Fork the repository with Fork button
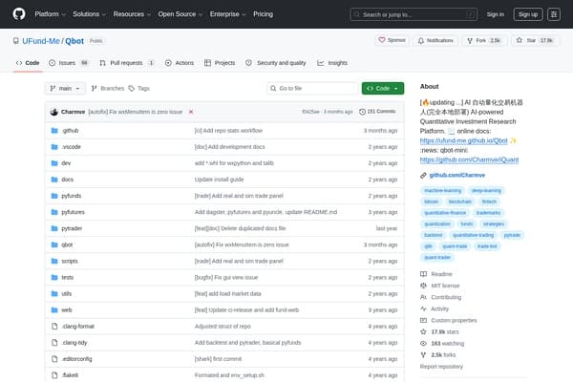Screen dimensions: 573x382 pyautogui.click(x=484, y=40)
